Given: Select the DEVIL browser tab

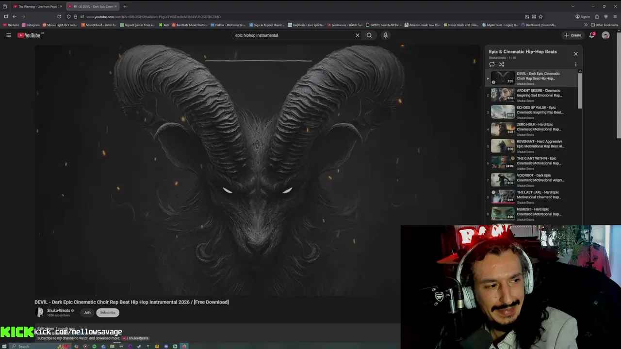Looking at the screenshot, I should [x=92, y=6].
